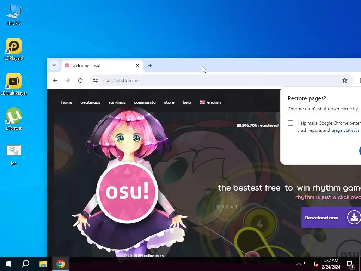The width and height of the screenshot is (361, 271).
Task: Bookmark this page with the star icon
Action: point(344,80)
